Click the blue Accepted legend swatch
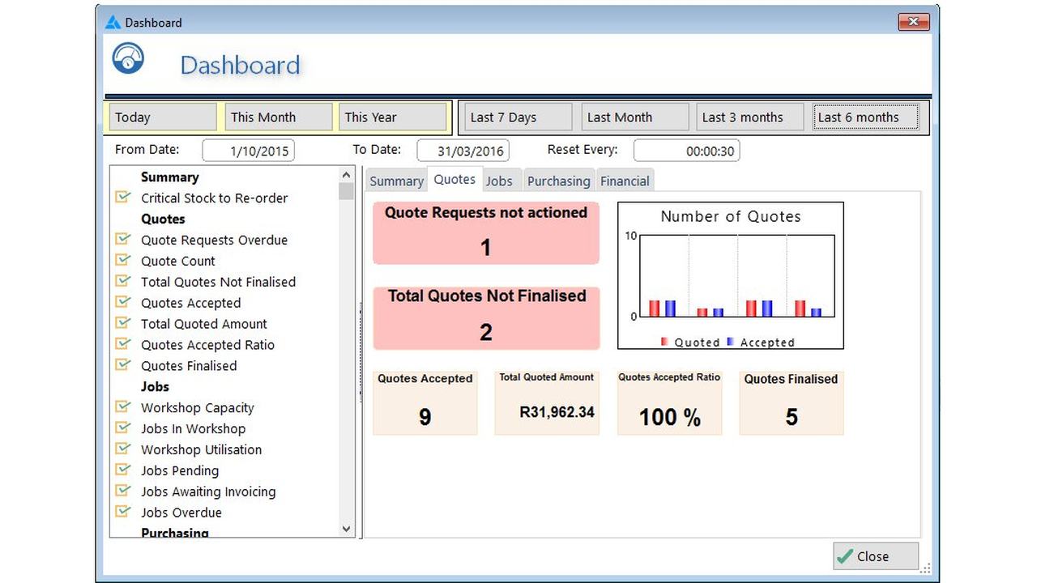Screen dimensions: 1037x583 tap(731, 342)
